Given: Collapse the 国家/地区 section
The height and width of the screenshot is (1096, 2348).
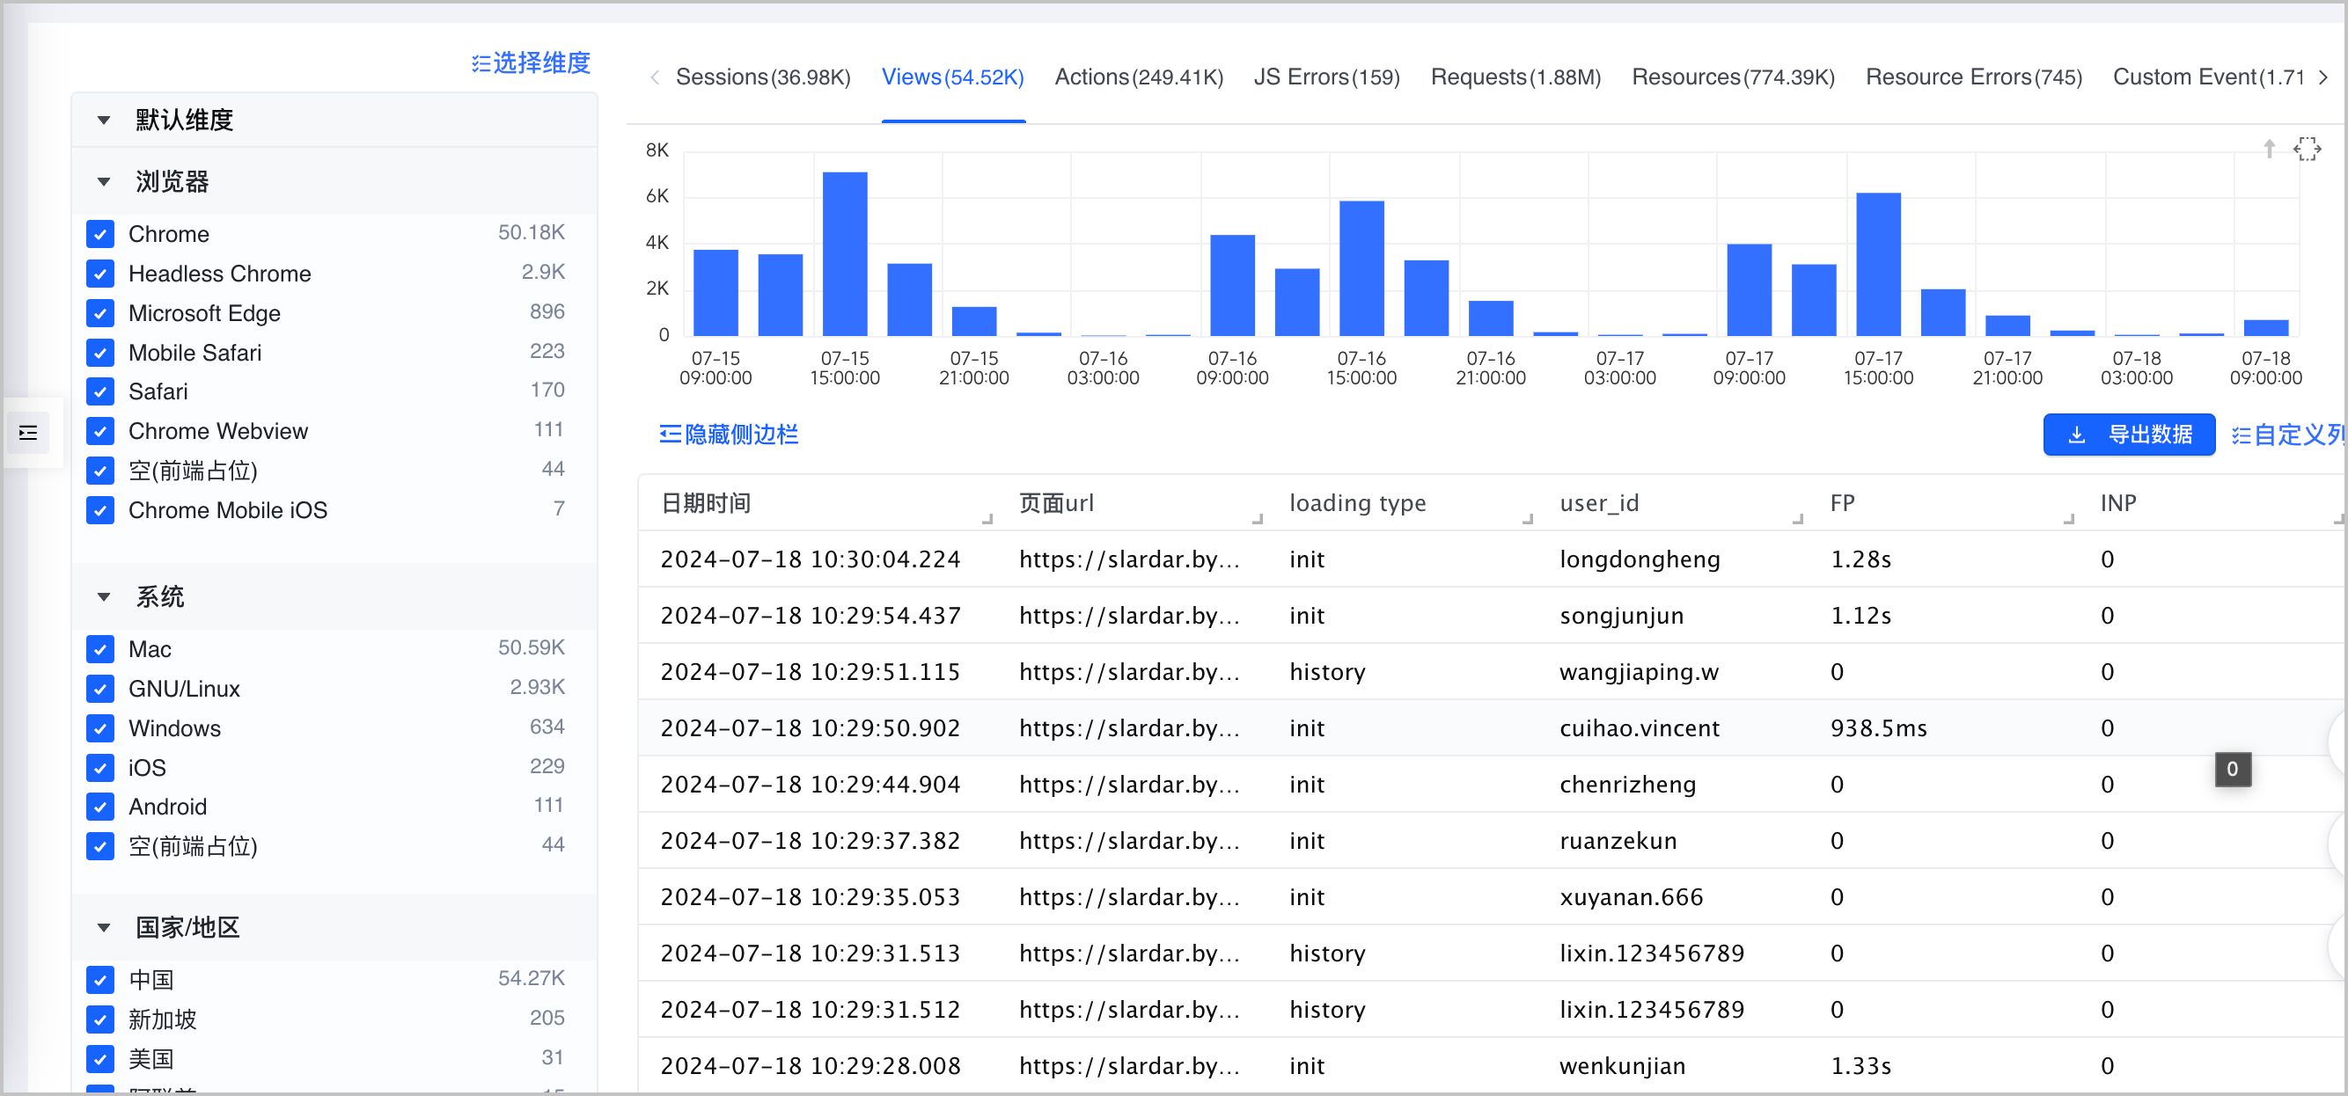Looking at the screenshot, I should point(104,928).
